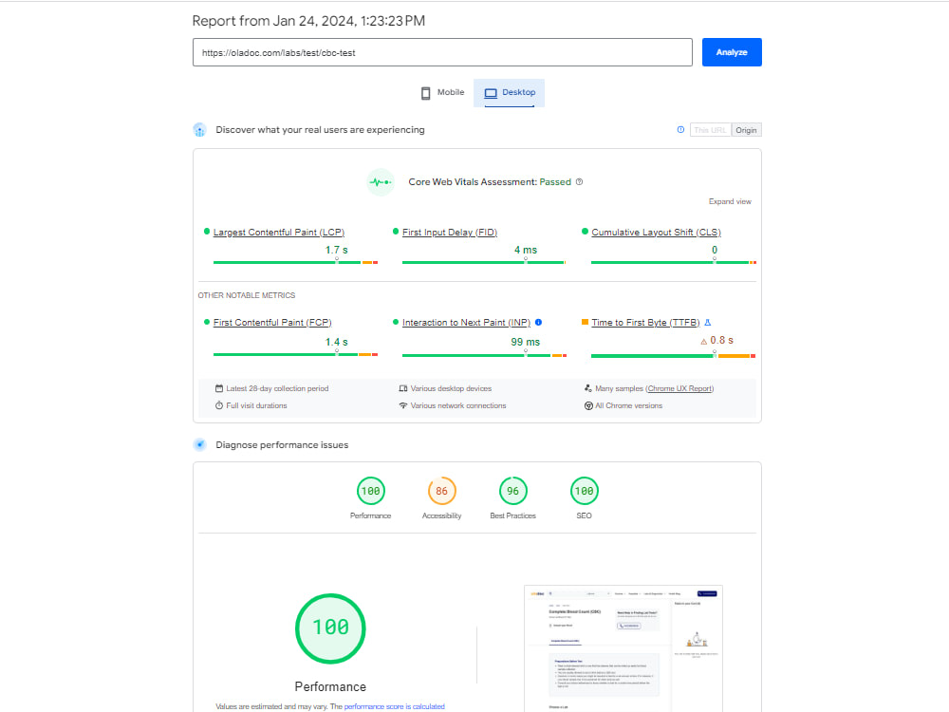Toggle to Origin data

[746, 130]
